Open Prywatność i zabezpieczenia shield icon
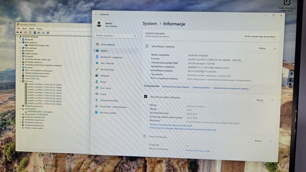Image resolution: width=306 pixels, height=172 pixels. (x=96, y=106)
